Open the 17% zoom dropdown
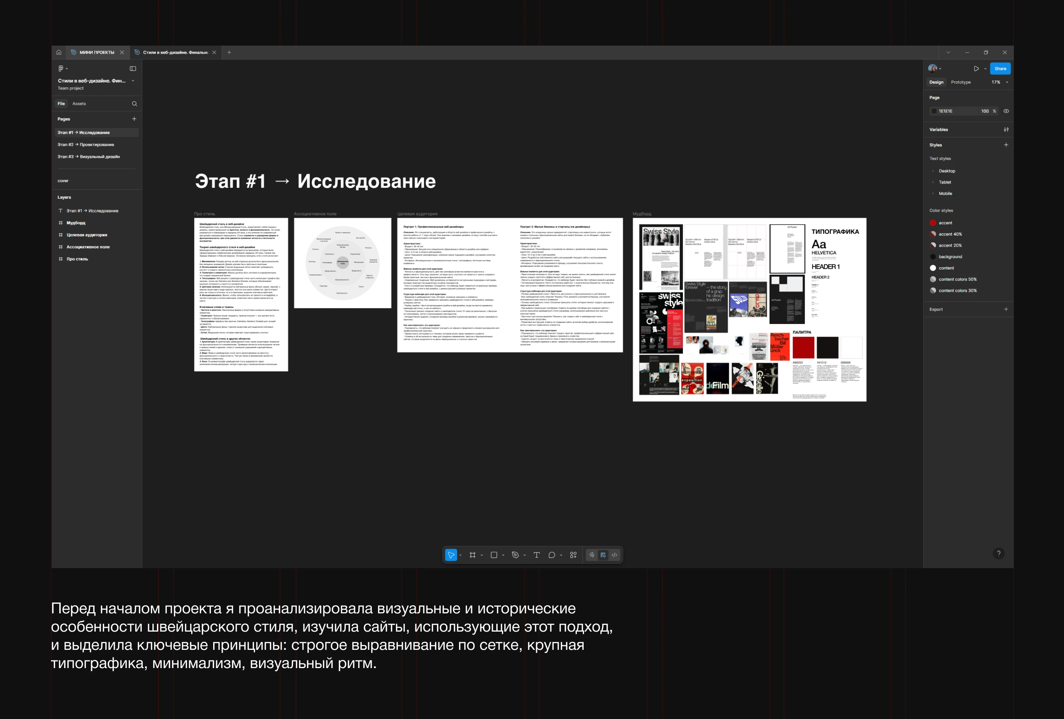The height and width of the screenshot is (719, 1064). [x=999, y=82]
